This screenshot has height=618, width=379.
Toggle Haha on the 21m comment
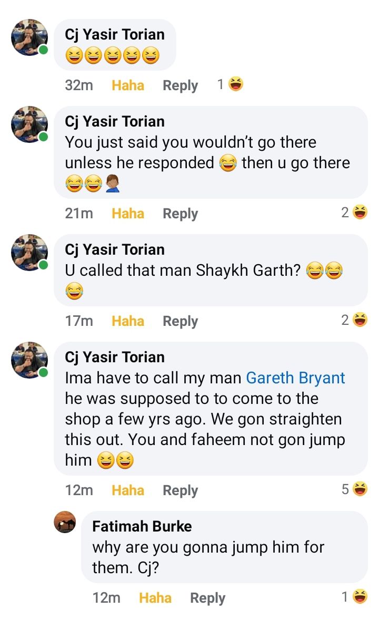point(128,214)
